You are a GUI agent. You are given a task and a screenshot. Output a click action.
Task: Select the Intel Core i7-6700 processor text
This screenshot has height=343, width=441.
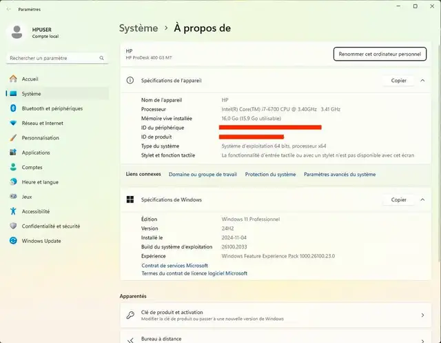coord(280,109)
